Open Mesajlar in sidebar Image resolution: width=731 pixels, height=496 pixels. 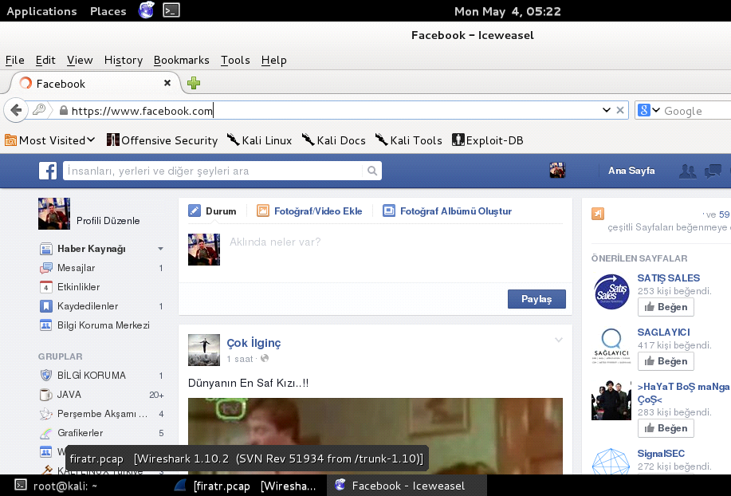76,268
